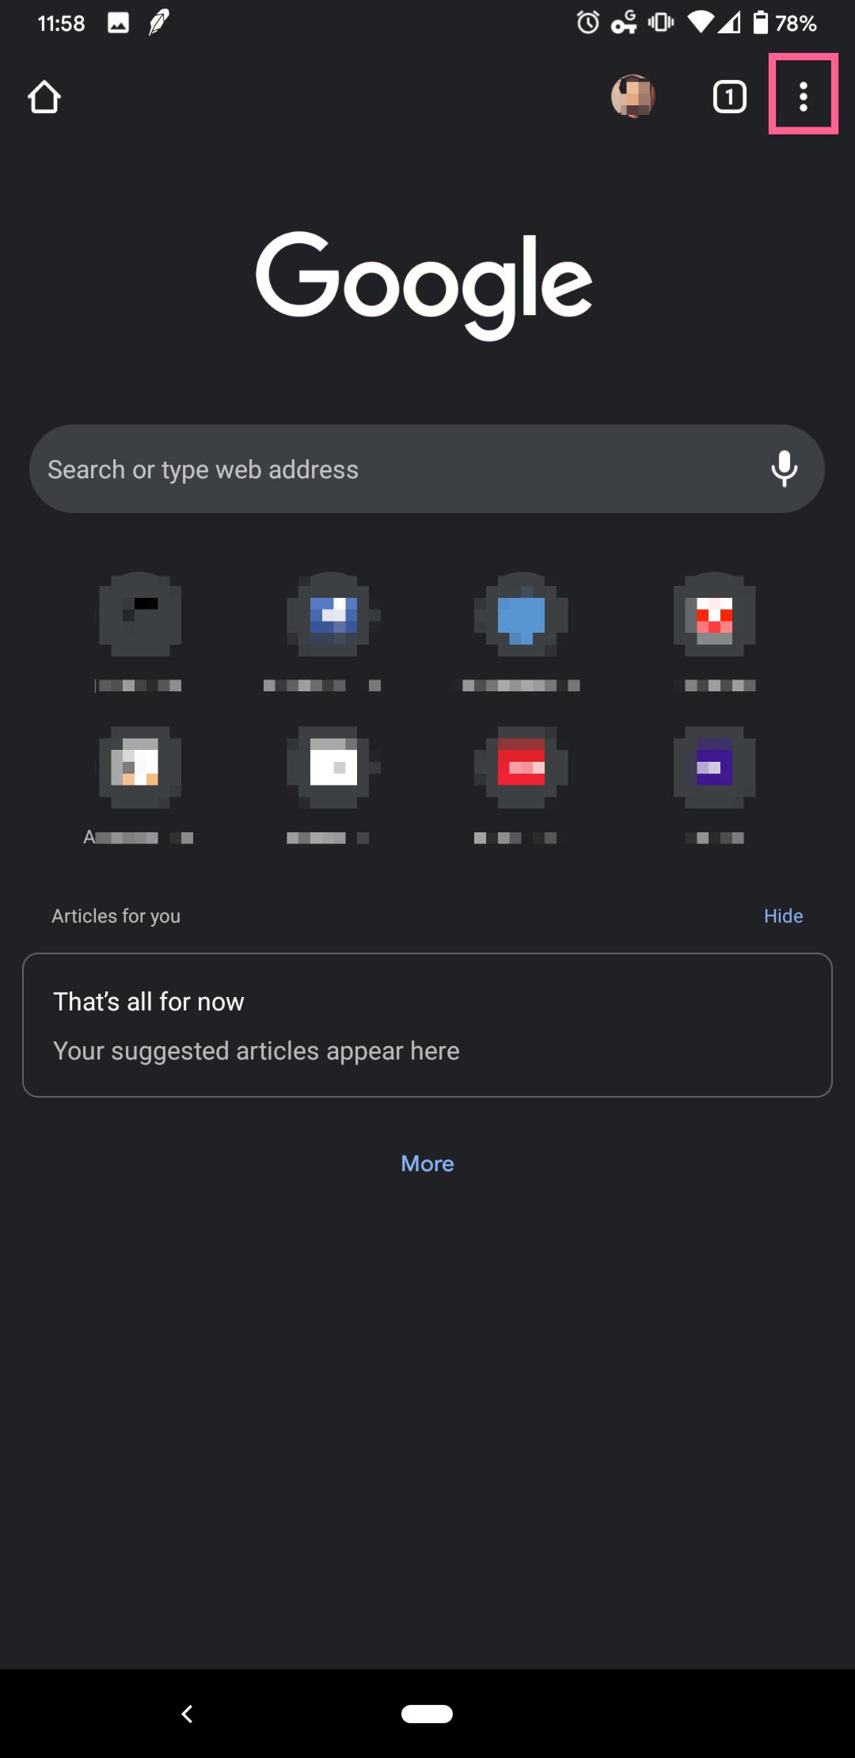The width and height of the screenshot is (855, 1758).
Task: Focus the Search or type web address box
Action: click(x=427, y=469)
